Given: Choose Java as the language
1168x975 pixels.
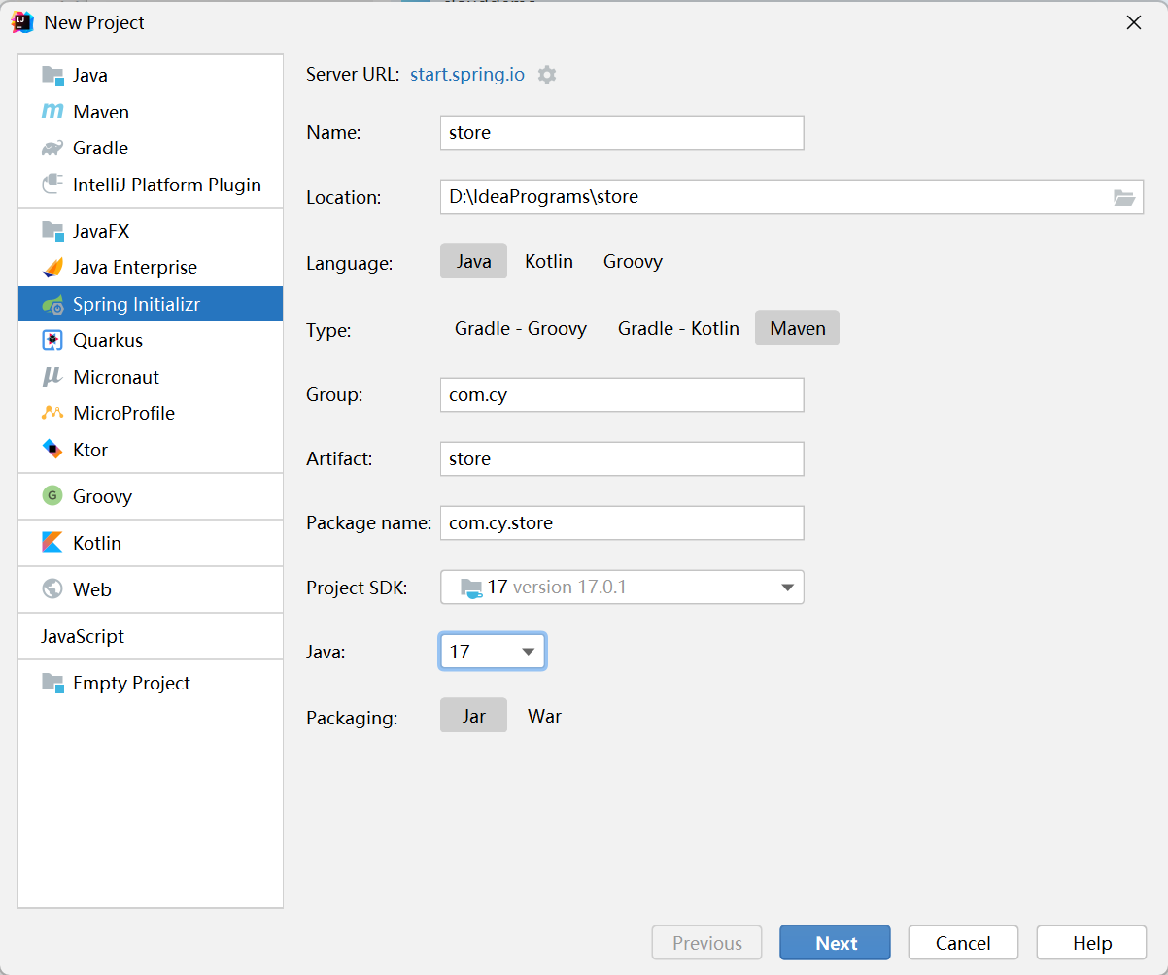Looking at the screenshot, I should coord(474,261).
